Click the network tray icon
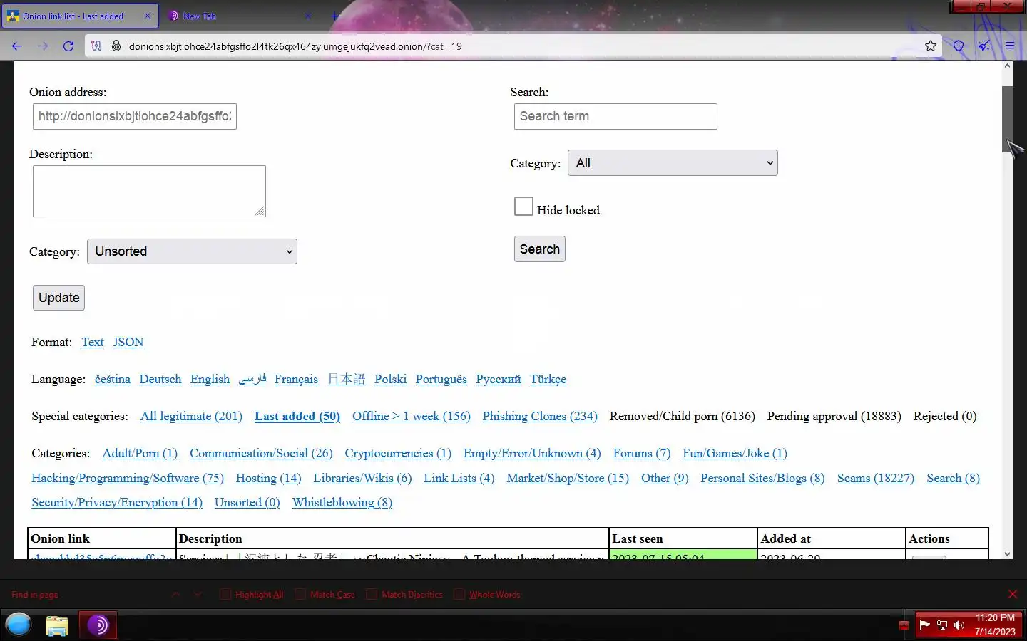1027x641 pixels. (x=942, y=625)
